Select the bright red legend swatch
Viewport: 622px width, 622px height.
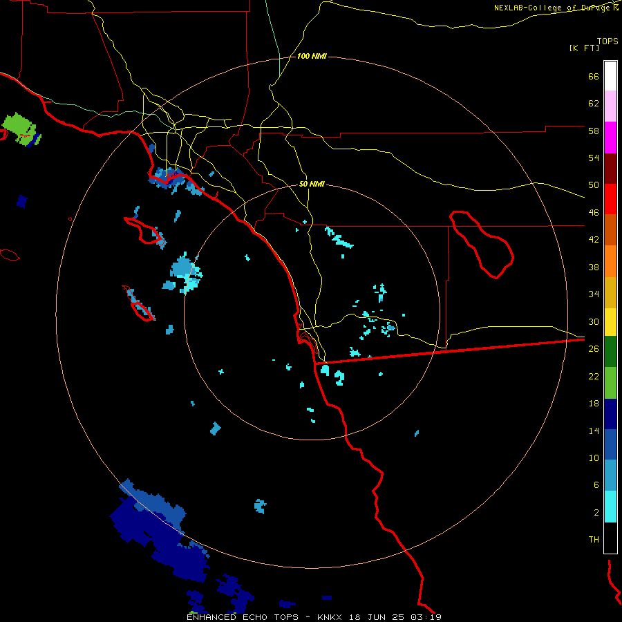pyautogui.click(x=610, y=199)
